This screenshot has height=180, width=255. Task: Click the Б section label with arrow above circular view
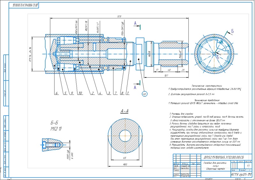tap(233, 31)
